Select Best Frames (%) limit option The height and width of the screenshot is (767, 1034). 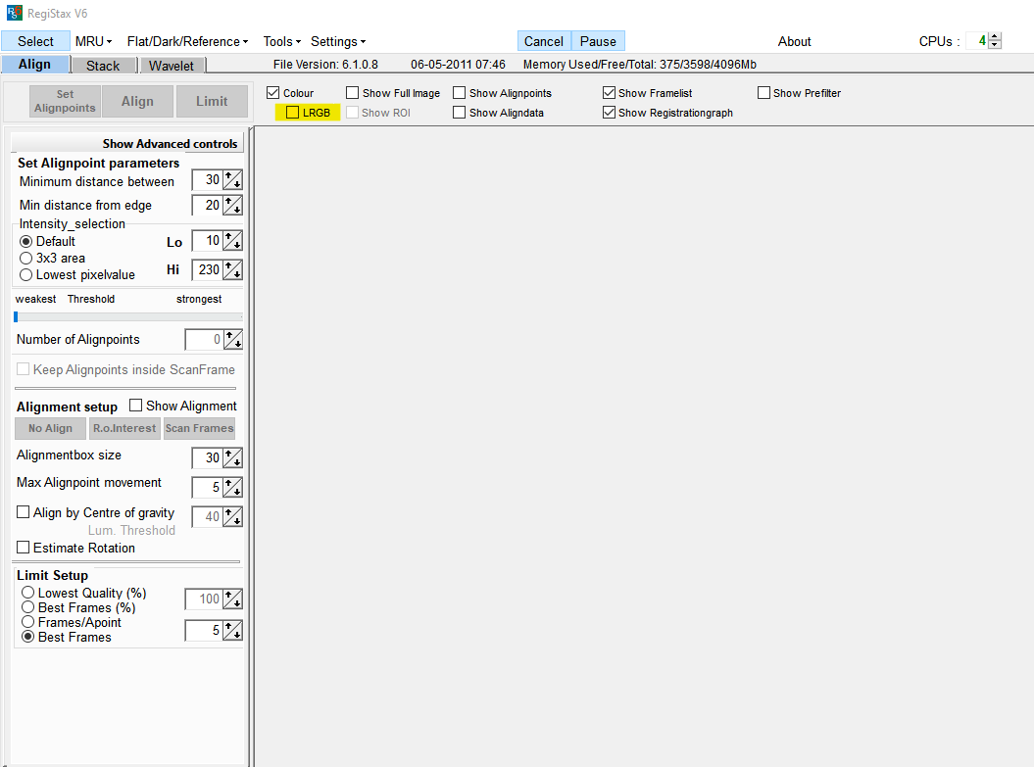[x=27, y=607]
